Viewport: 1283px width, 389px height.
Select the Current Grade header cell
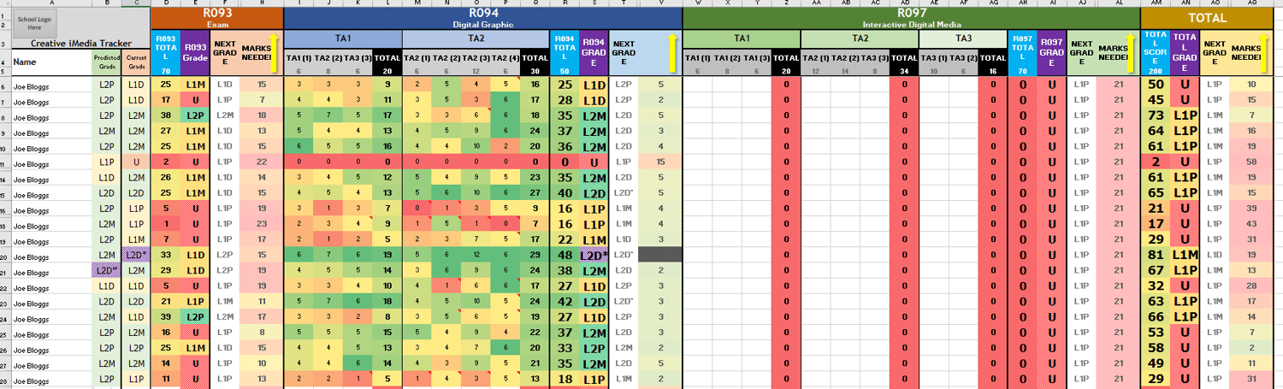(x=136, y=62)
